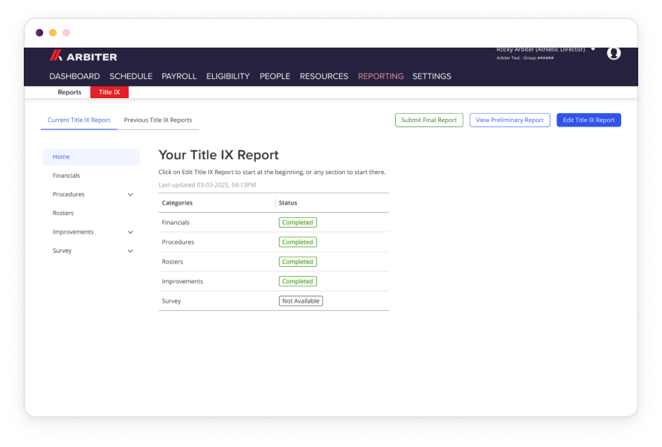Image resolution: width=662 pixels, height=447 pixels.
Task: Open the Settings menu item
Action: click(431, 77)
